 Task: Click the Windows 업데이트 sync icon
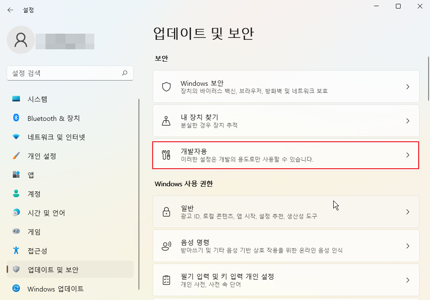tap(16, 288)
